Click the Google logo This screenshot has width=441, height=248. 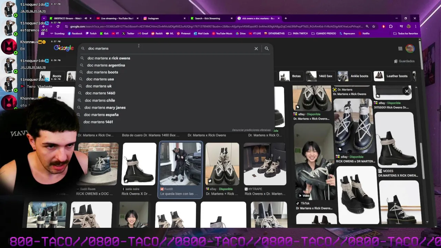pos(64,48)
